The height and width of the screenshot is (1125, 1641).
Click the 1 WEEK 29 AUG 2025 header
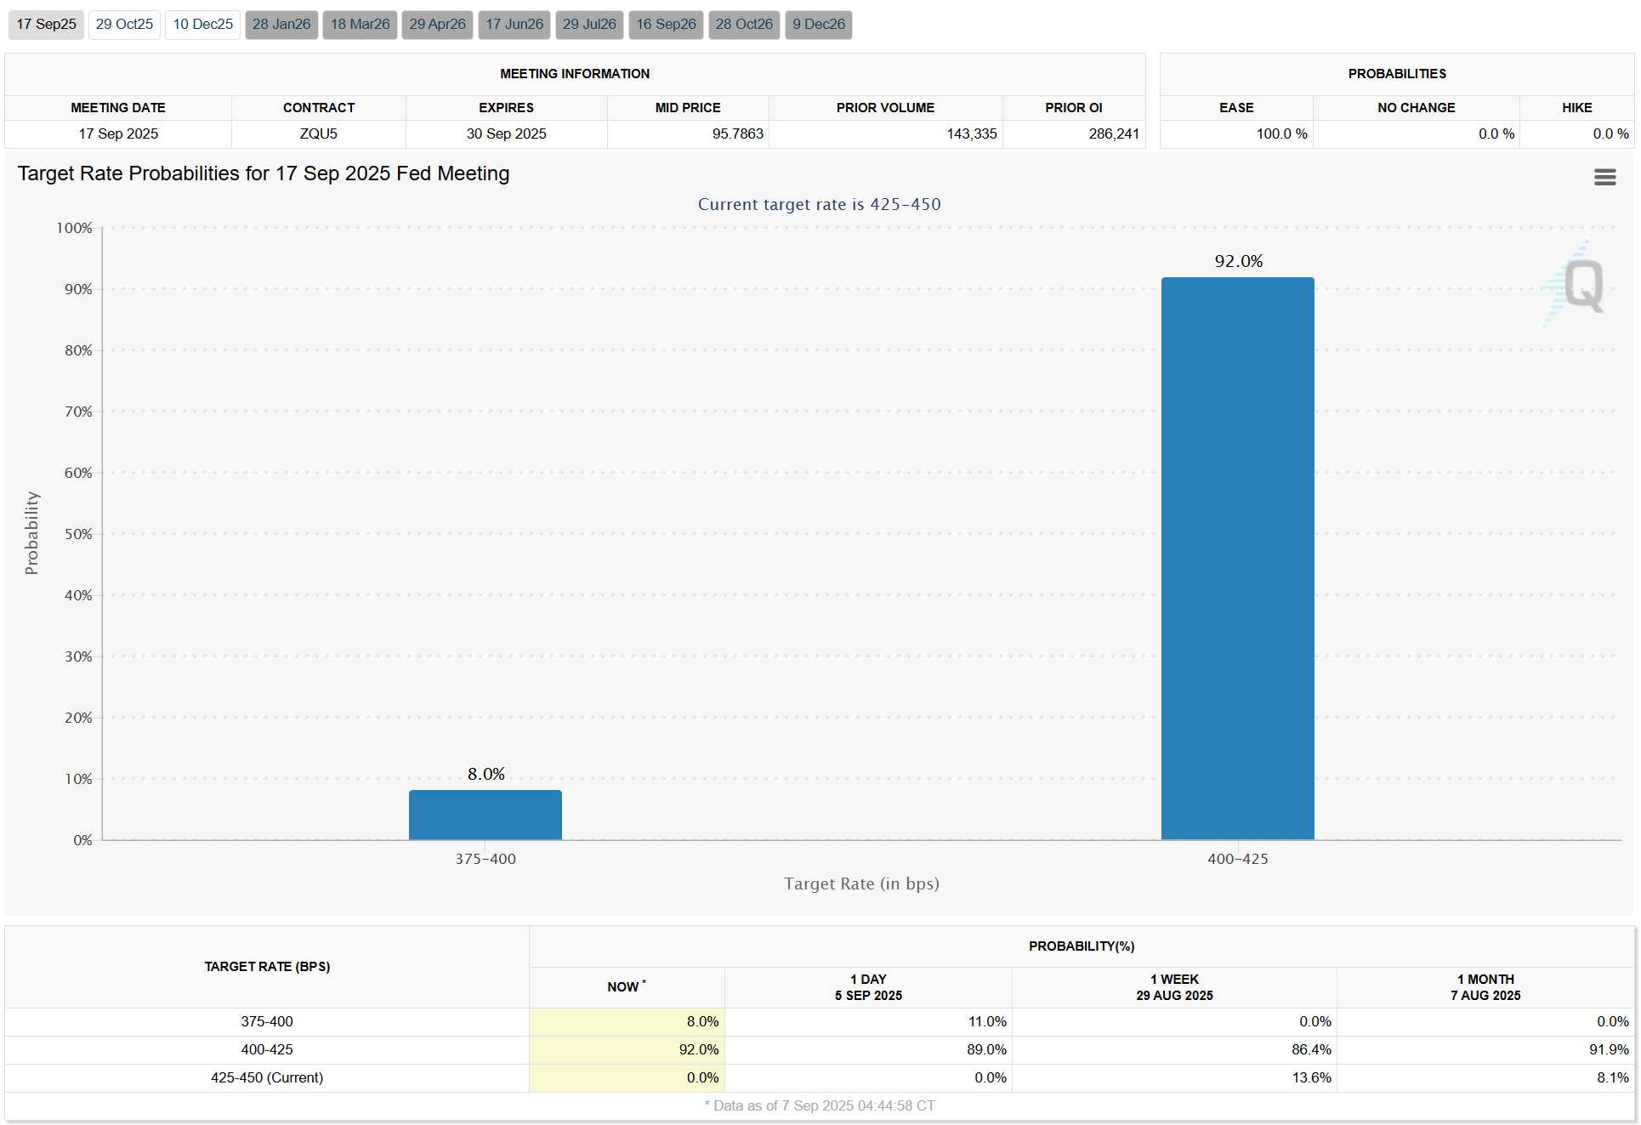(x=1173, y=987)
